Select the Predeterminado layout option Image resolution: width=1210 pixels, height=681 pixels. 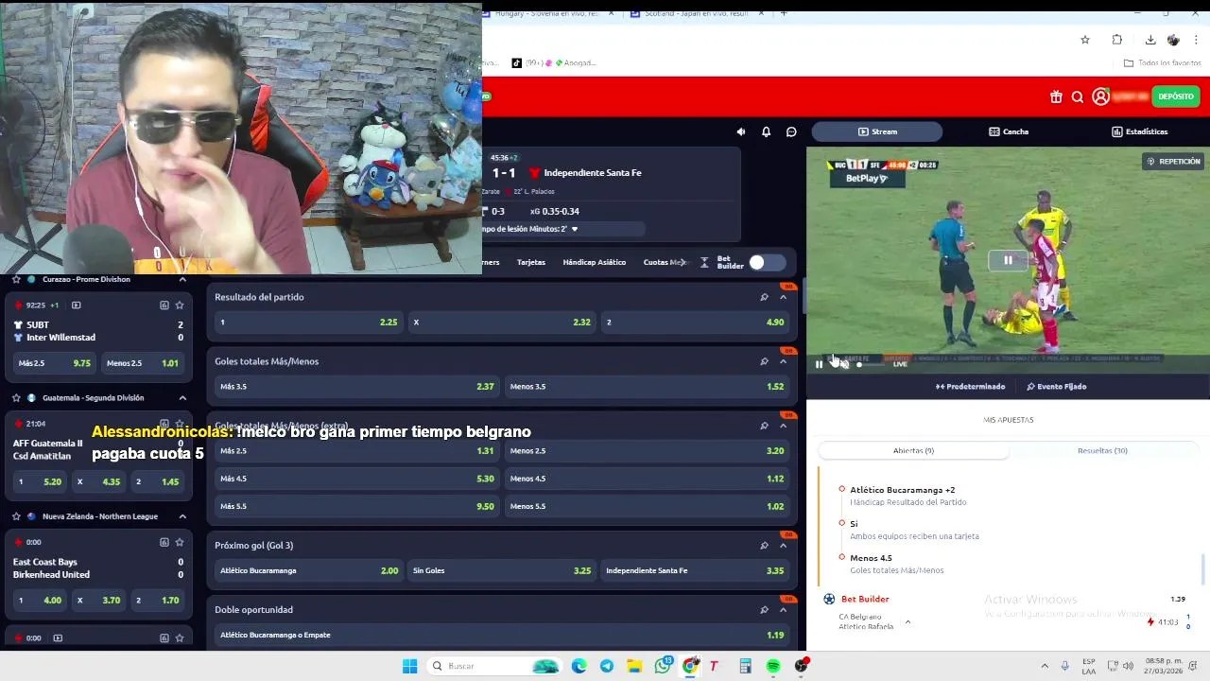(x=970, y=387)
